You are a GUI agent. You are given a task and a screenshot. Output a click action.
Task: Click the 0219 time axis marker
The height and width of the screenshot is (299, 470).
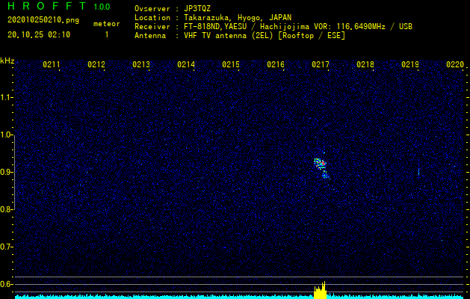coord(410,64)
